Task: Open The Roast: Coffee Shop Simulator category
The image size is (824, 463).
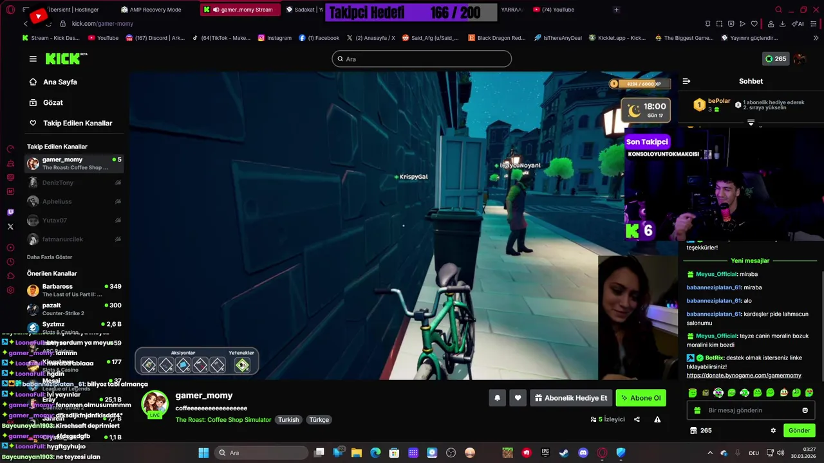Action: [223, 420]
